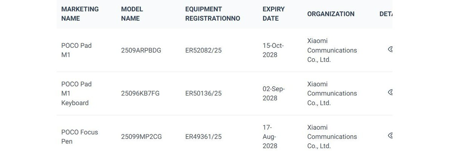Sort by Equipment Registration No header
Image resolution: width=453 pixels, height=155 pixels.
click(213, 14)
